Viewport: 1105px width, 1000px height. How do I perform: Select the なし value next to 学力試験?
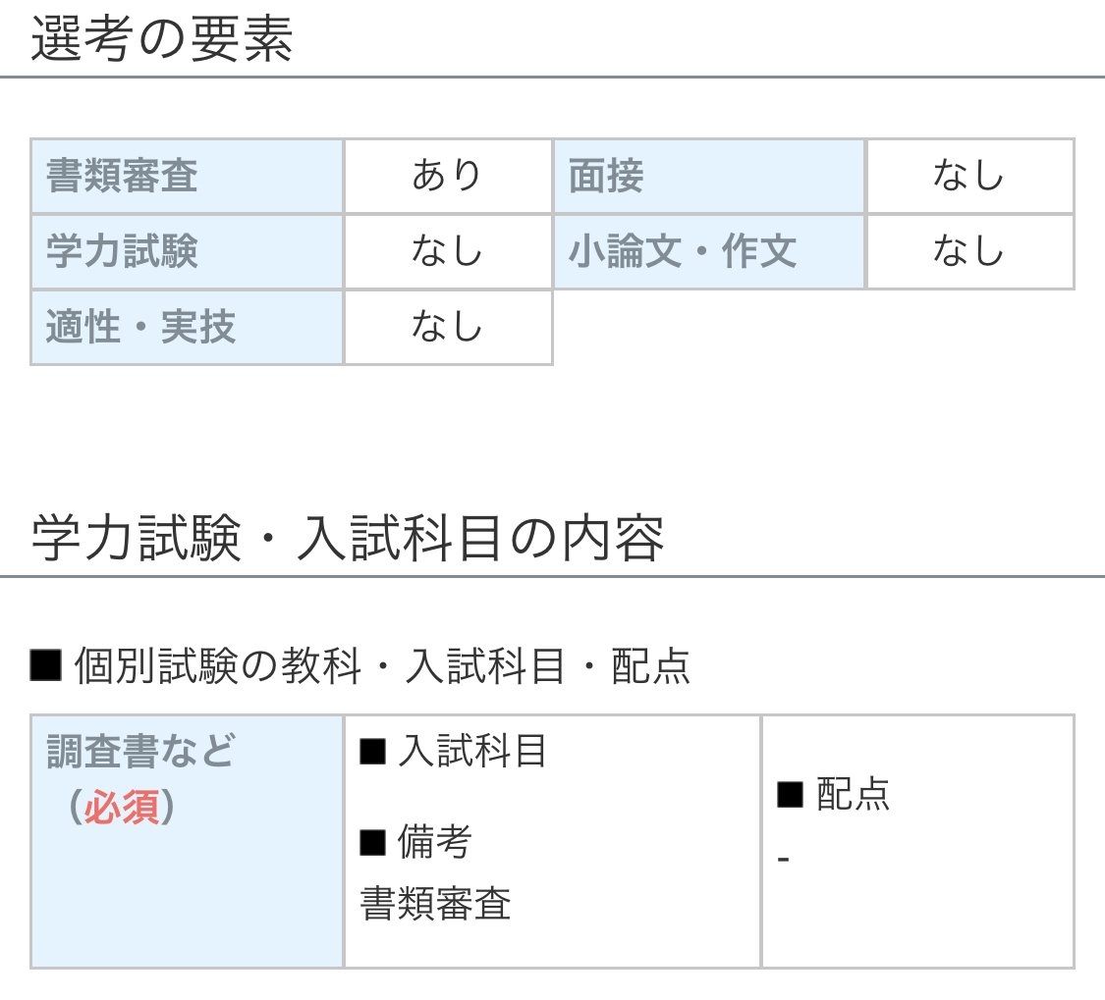(x=447, y=252)
